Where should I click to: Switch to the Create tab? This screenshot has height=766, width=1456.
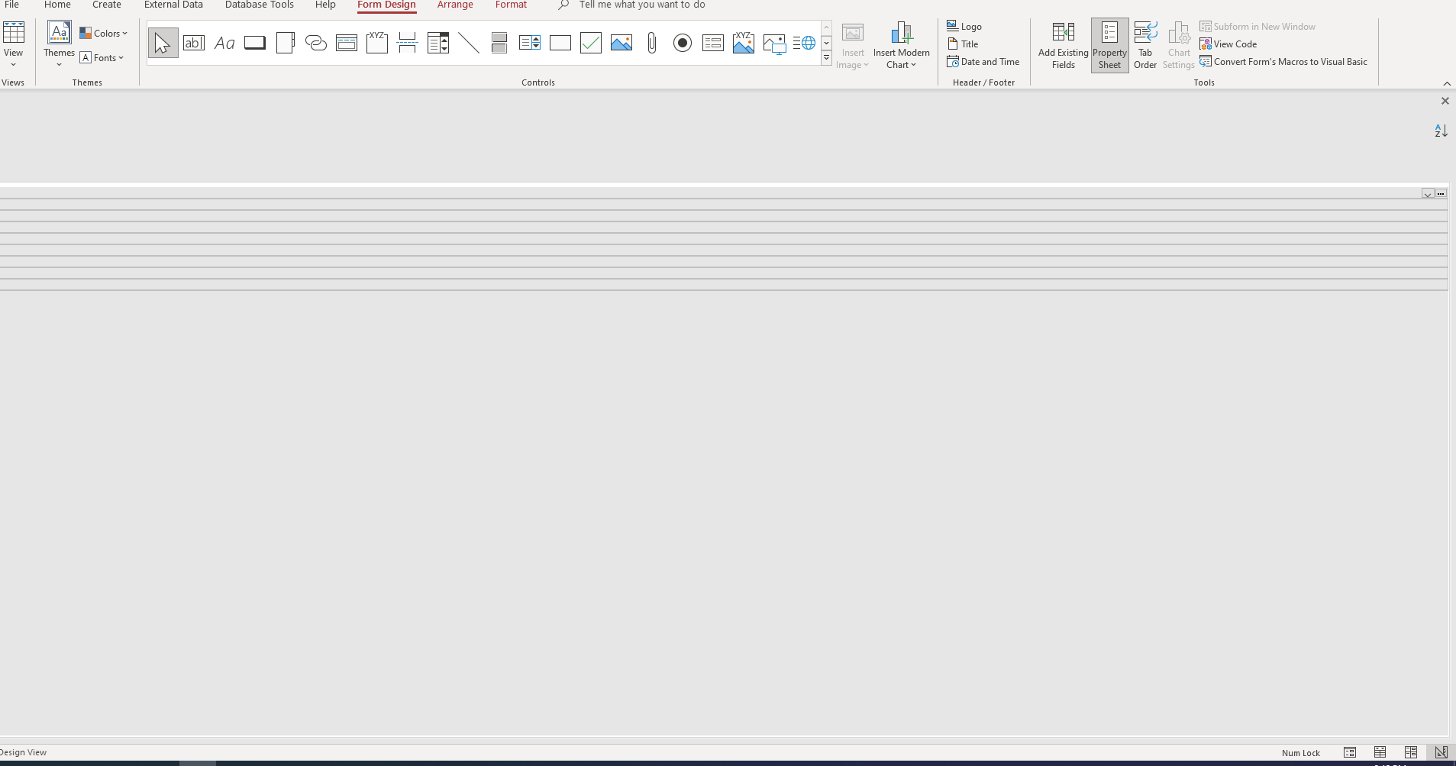[x=107, y=5]
